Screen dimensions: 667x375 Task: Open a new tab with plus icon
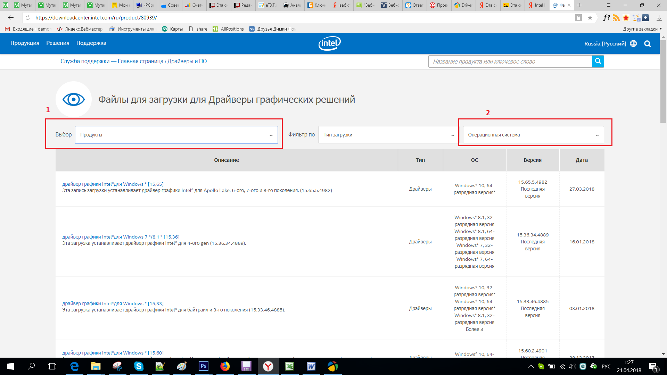pos(579,5)
